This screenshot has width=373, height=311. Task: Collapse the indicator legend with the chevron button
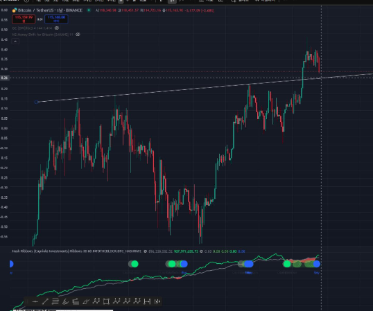click(x=15, y=42)
